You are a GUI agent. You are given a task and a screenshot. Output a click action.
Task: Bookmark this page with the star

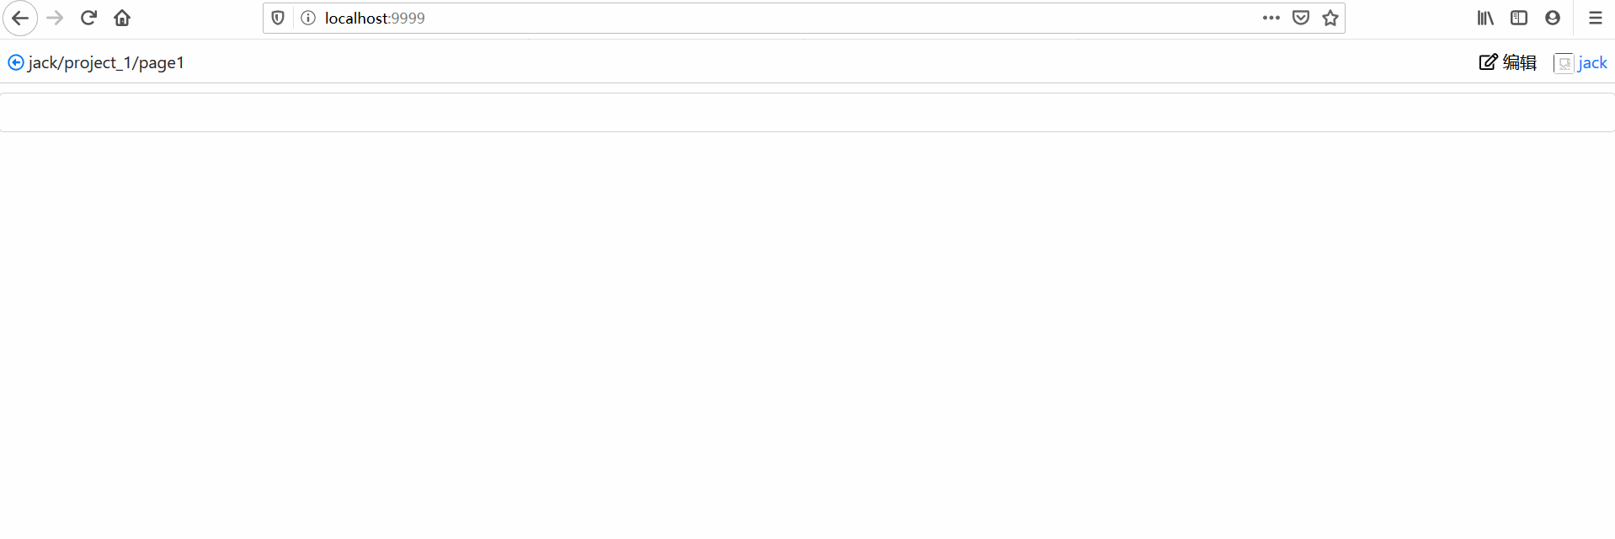coord(1330,18)
